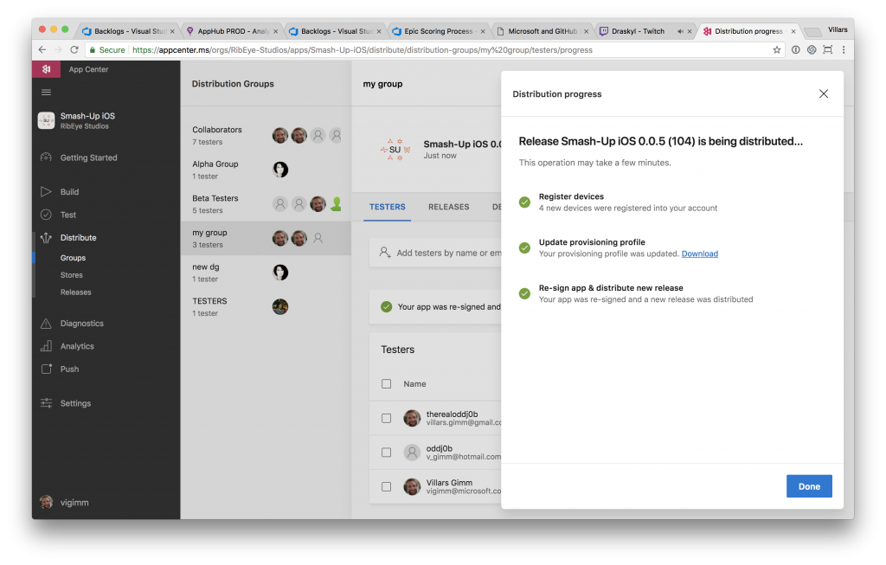Screen dimensions: 886x565
Task: Select the Beta Testers distribution group
Action: (266, 204)
